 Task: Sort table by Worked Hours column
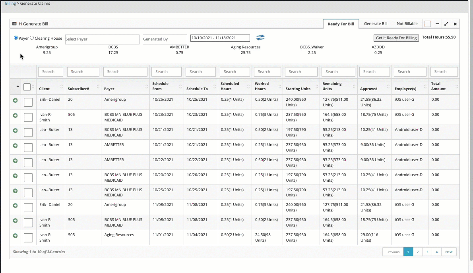pyautogui.click(x=267, y=87)
